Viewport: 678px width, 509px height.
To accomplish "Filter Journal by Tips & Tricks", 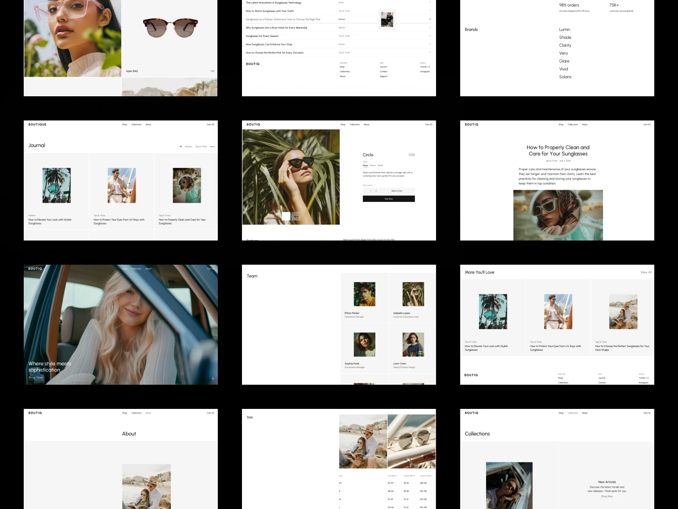I will [x=201, y=146].
